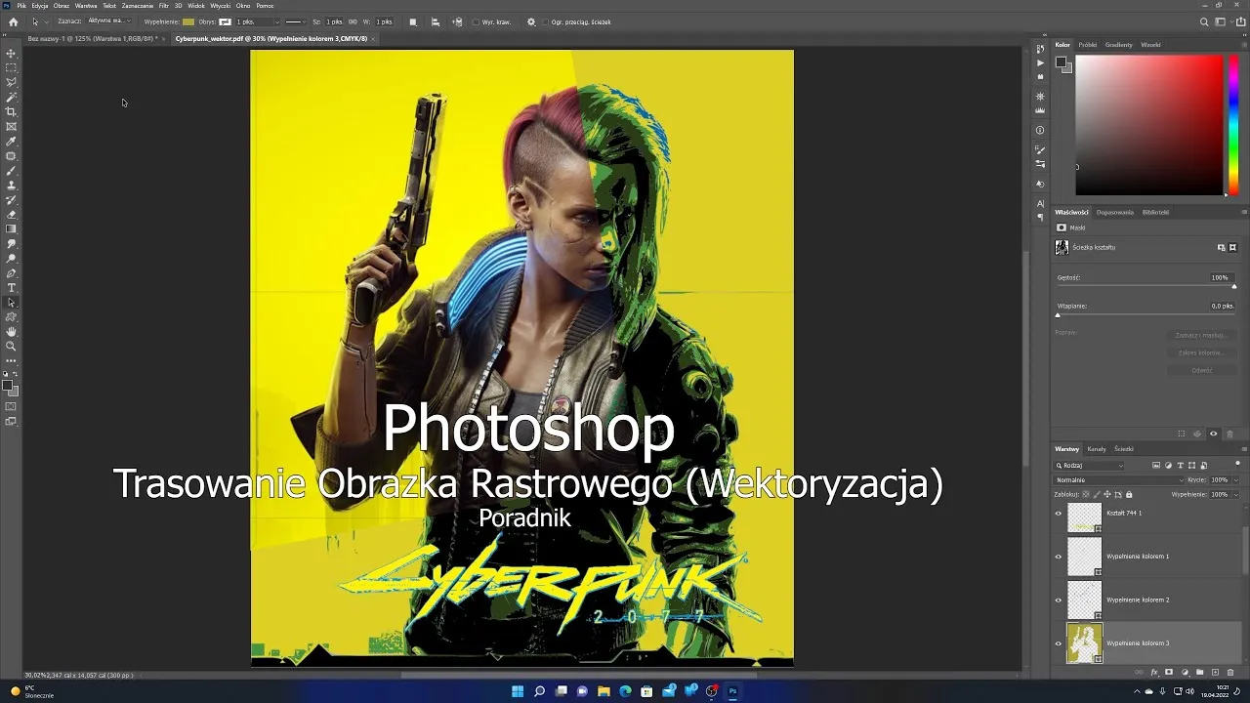Select the Horizontal Type tool
The height and width of the screenshot is (703, 1250).
click(x=12, y=287)
